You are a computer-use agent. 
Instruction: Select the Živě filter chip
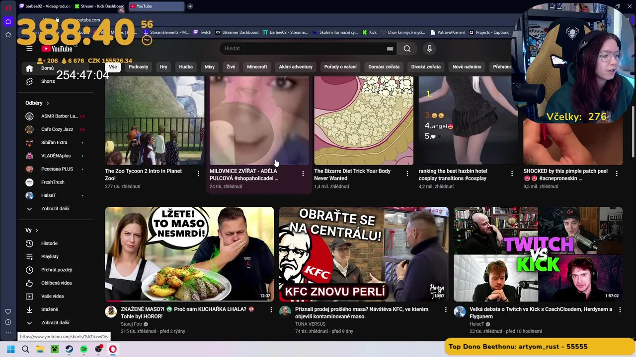(231, 67)
